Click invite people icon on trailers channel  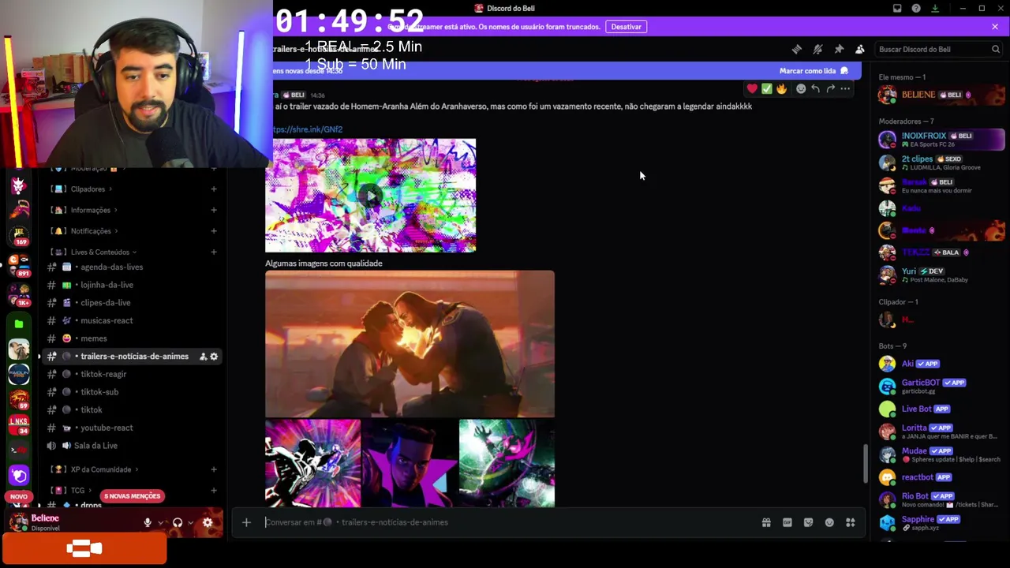pyautogui.click(x=203, y=357)
